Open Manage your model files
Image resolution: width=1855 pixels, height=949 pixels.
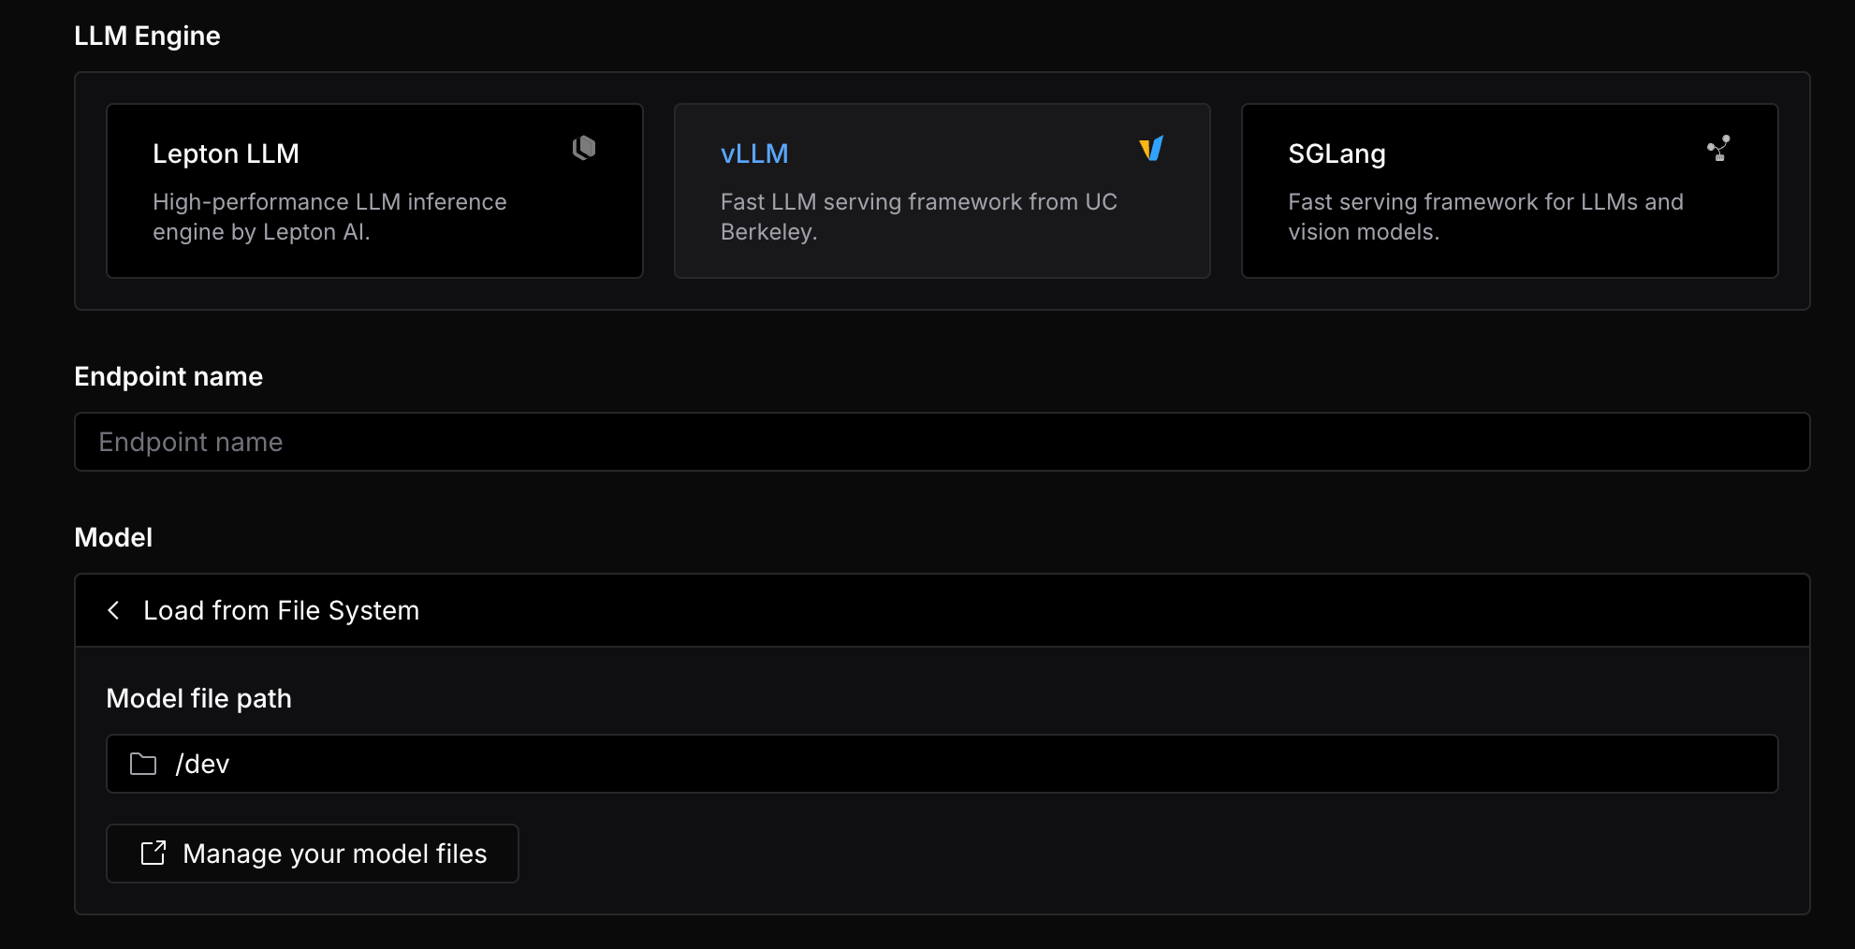point(313,854)
